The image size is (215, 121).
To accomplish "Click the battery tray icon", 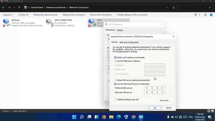I will (172, 117).
